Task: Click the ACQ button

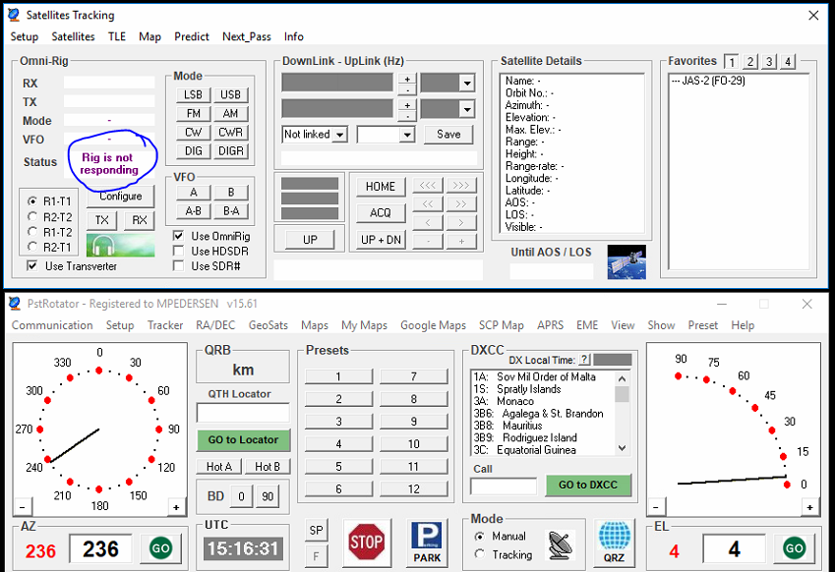Action: click(381, 213)
